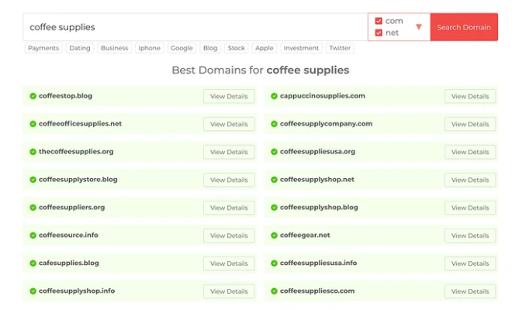Image resolution: width=519 pixels, height=310 pixels.
Task: Click the green check icon beside coffeesupplyshop.blog
Action: click(274, 208)
